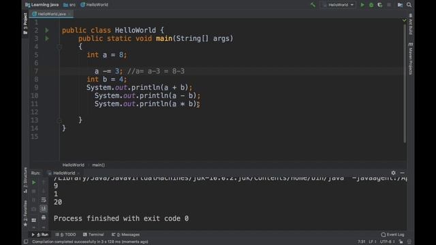
Task: Open the UTF-8 encoding selector
Action: point(387,242)
